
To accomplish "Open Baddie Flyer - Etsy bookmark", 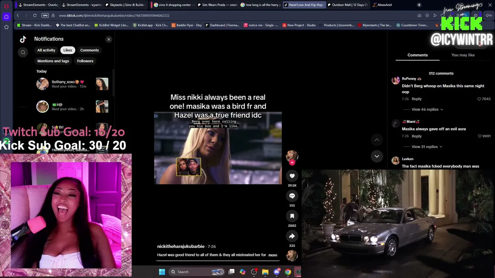I will click(x=187, y=25).
